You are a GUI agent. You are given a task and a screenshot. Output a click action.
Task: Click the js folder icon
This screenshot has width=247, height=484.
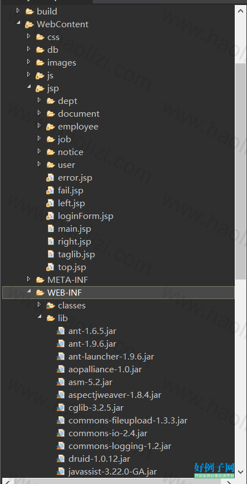coord(40,76)
